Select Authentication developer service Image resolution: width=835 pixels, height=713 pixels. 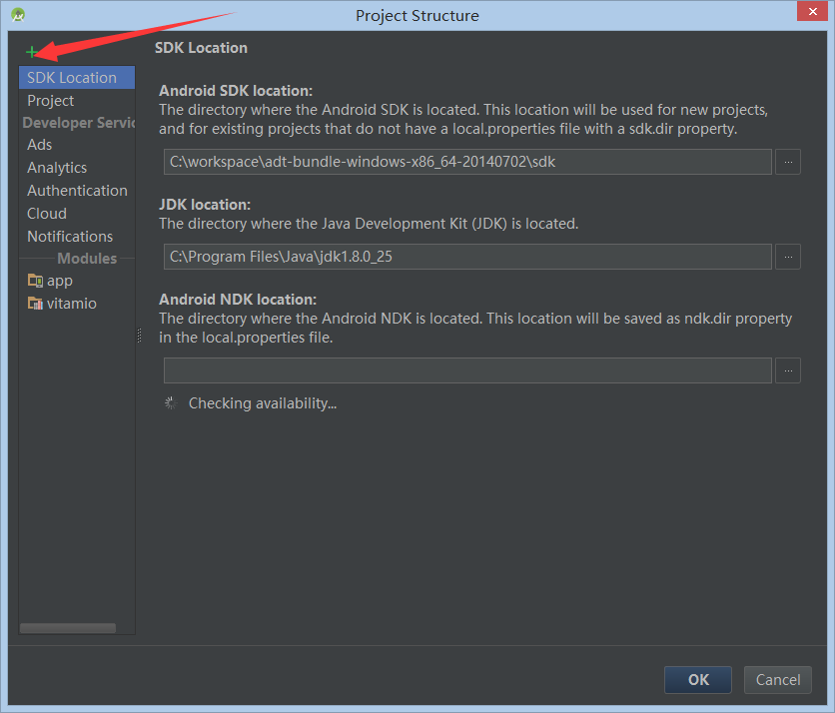[77, 191]
